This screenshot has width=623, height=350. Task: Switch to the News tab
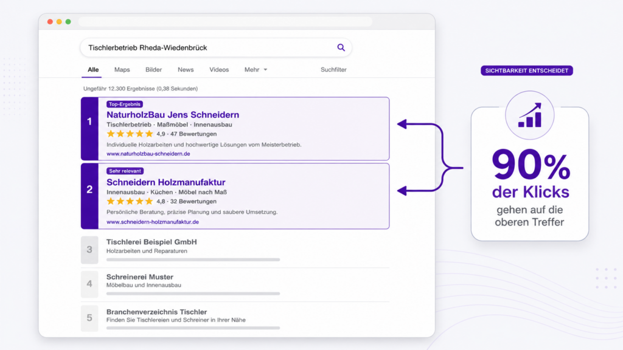pos(186,69)
